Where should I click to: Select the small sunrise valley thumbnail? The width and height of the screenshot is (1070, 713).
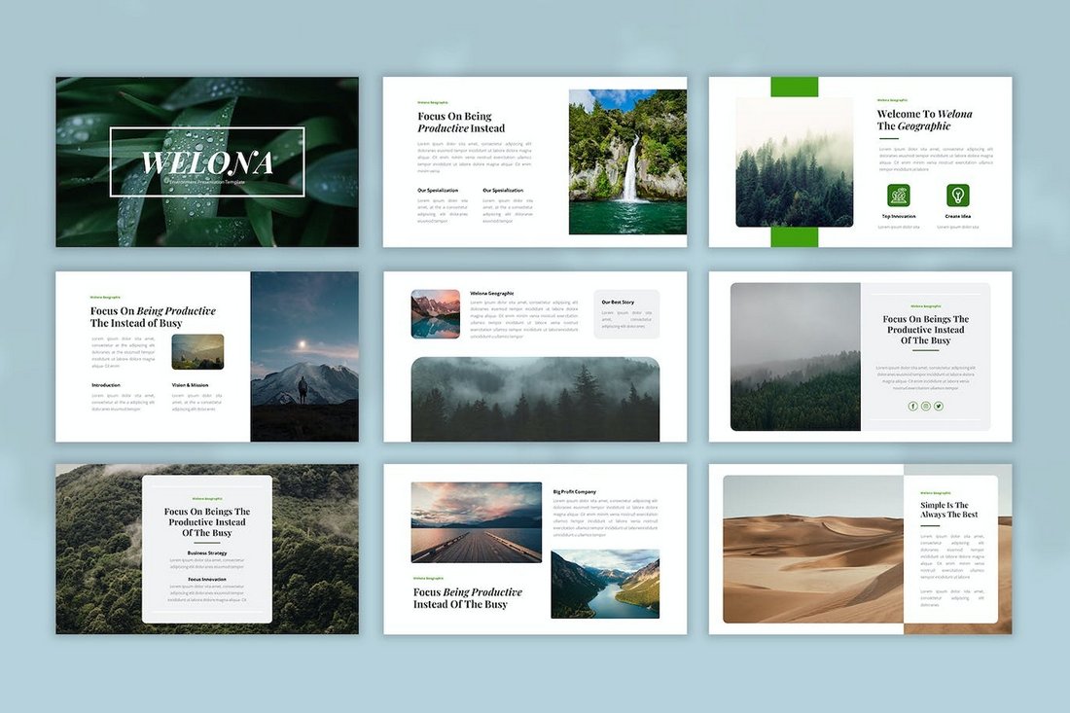[x=197, y=351]
